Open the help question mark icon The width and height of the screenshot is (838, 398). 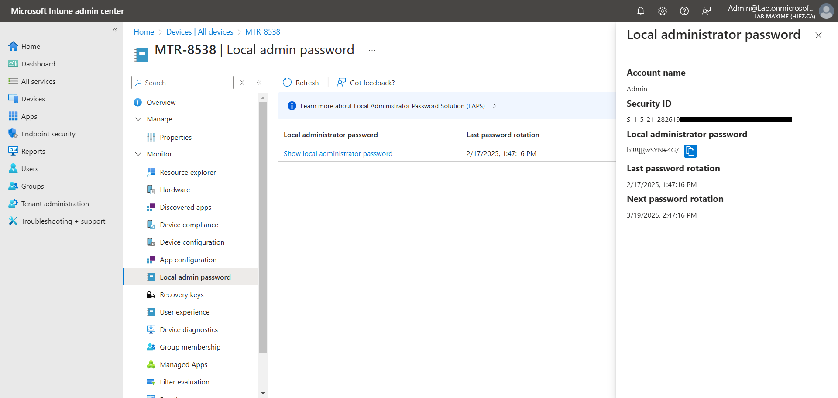click(x=684, y=11)
